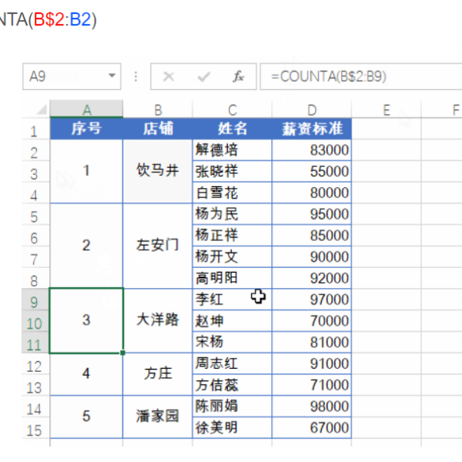Open Insert Function with the fx icon
Screen dimensions: 462x462
tap(239, 77)
